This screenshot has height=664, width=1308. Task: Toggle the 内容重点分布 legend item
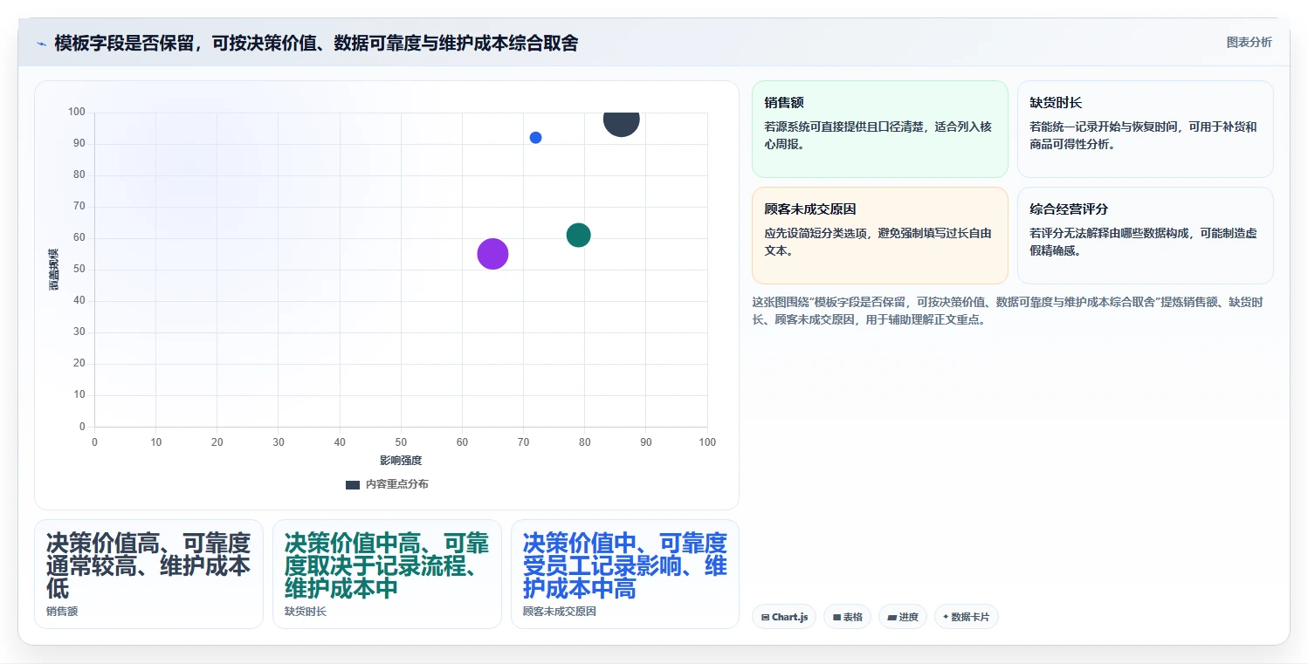[x=387, y=484]
